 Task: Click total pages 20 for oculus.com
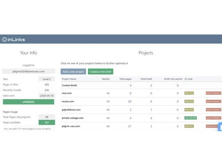tap(130, 101)
